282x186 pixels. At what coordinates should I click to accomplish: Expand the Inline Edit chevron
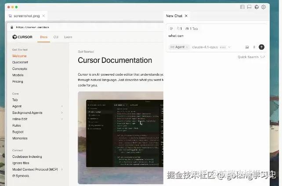tap(62, 119)
